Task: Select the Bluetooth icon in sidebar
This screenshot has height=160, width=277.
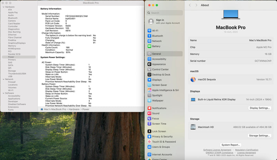Action: [x=149, y=36]
